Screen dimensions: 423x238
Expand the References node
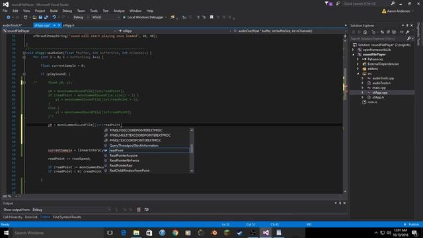[358, 59]
